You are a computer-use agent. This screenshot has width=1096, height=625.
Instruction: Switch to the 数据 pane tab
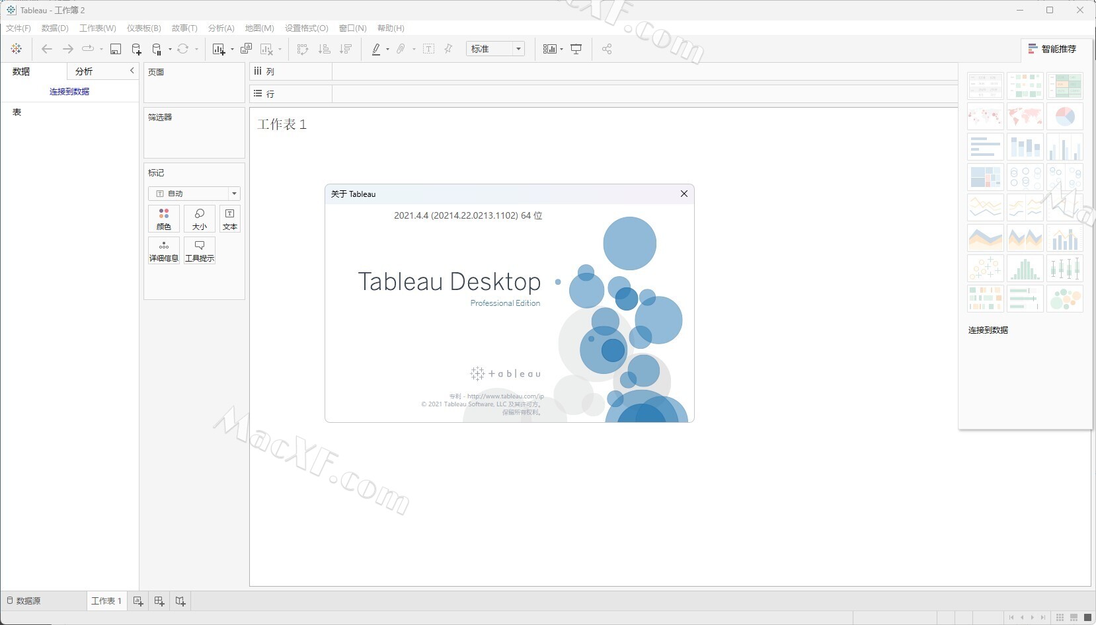(21, 71)
